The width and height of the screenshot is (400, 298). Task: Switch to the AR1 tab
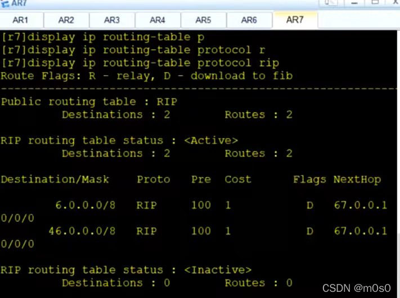(21, 20)
